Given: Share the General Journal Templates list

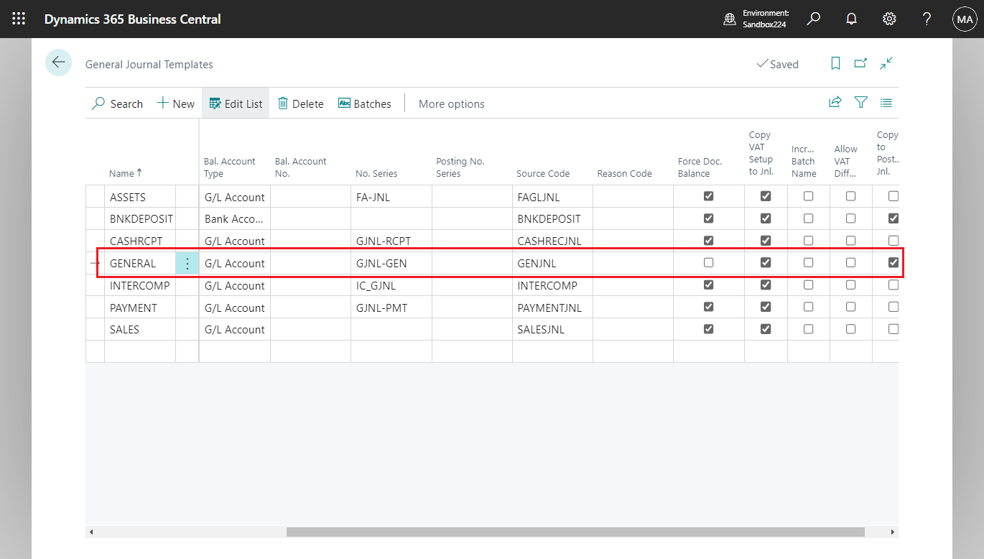Looking at the screenshot, I should tap(835, 102).
